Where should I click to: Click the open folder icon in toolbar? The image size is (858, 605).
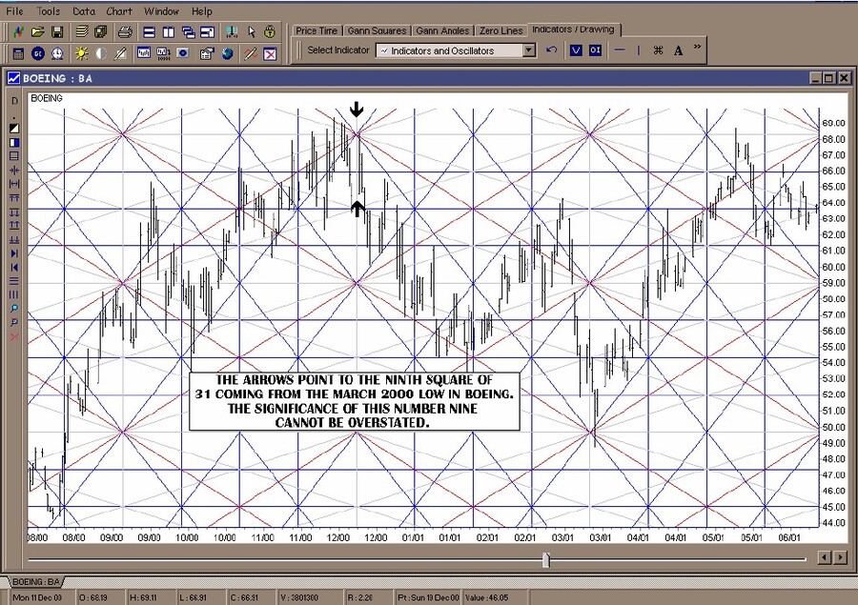pos(38,32)
